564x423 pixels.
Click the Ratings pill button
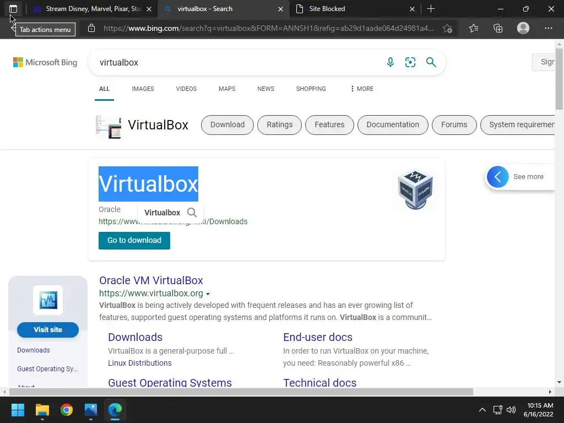click(x=279, y=125)
